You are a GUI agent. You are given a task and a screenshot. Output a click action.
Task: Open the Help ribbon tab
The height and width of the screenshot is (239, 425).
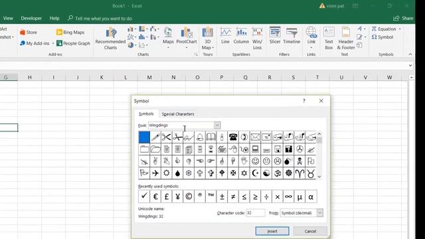[x=54, y=18]
